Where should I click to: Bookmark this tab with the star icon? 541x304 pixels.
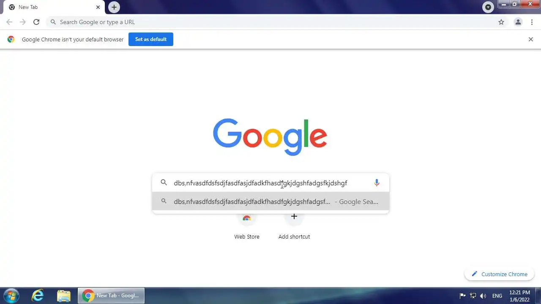(x=501, y=22)
